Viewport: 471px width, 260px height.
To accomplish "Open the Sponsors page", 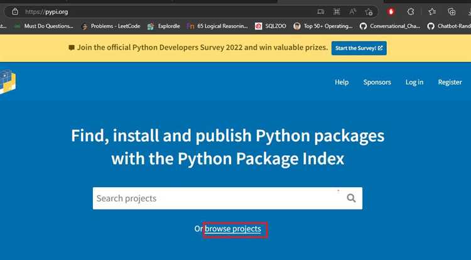I will click(377, 82).
